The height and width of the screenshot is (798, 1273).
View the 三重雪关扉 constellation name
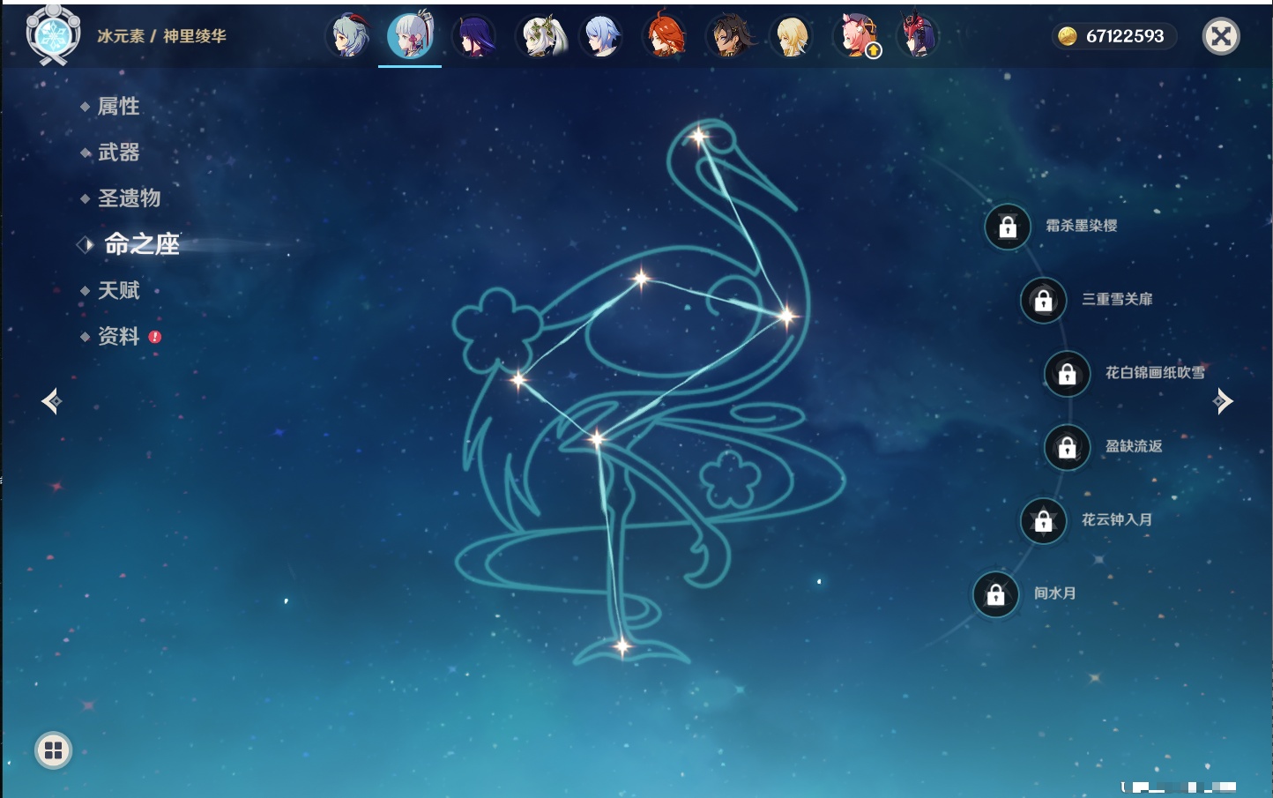(x=1117, y=300)
